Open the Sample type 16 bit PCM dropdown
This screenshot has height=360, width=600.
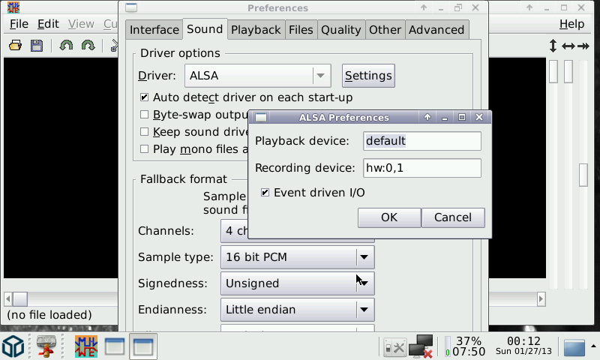[x=364, y=257]
